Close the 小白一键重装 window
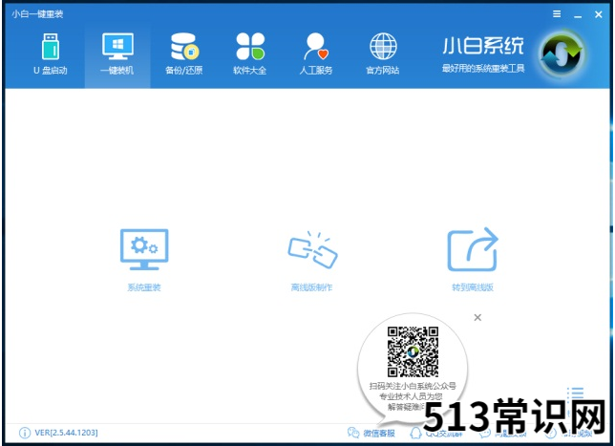 click(x=598, y=14)
